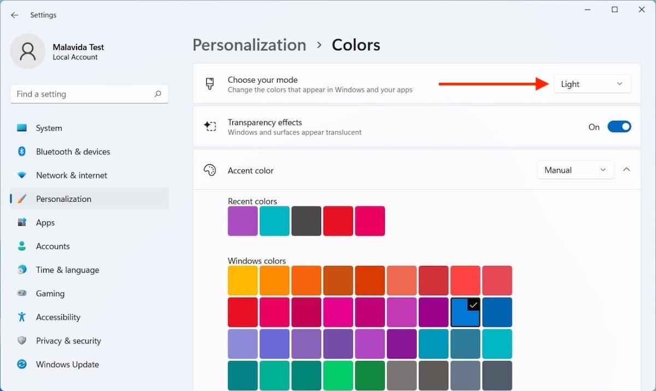Click the Find a setting search box

90,94
